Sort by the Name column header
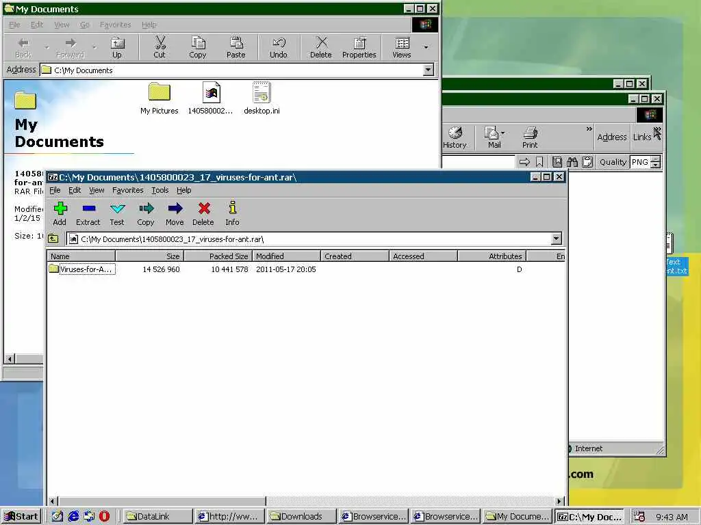 click(x=81, y=256)
